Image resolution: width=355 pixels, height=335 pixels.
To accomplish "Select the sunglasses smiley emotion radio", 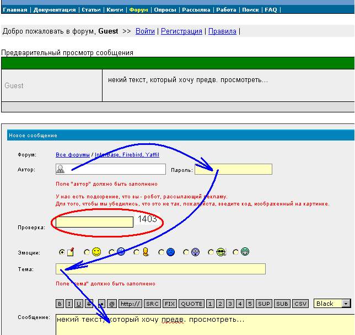I will click(211, 252).
